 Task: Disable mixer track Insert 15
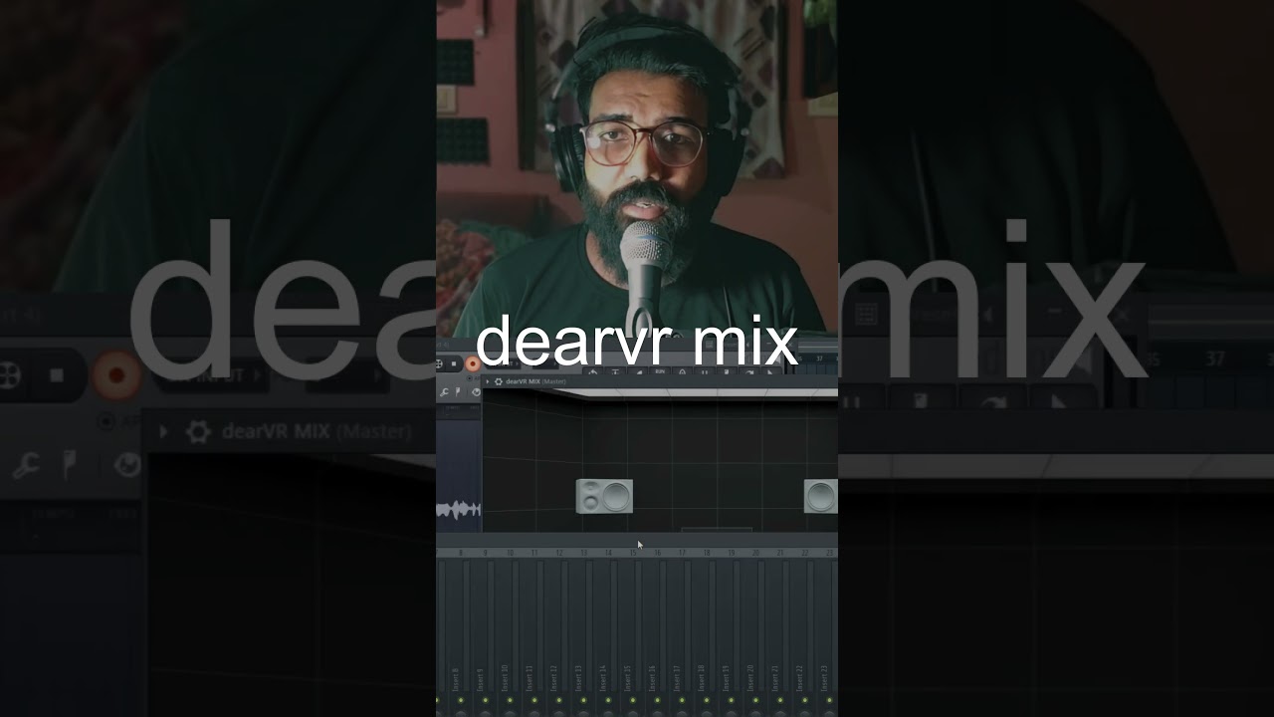coord(632,701)
